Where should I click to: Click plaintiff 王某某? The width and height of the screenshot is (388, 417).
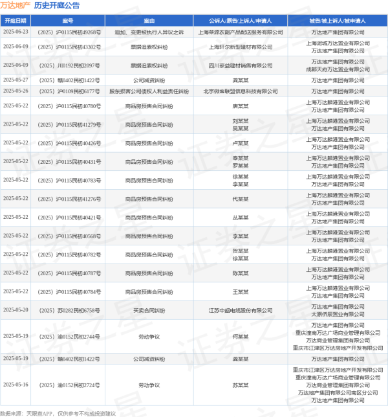[241, 292]
